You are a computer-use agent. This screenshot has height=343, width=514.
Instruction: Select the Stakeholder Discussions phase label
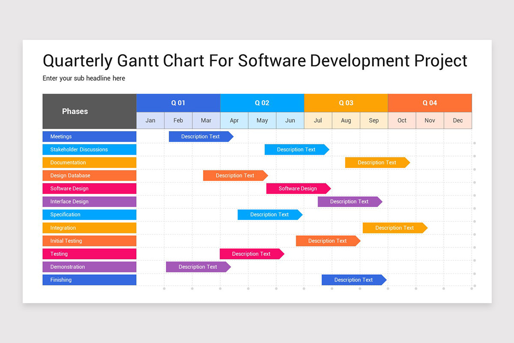coord(89,149)
